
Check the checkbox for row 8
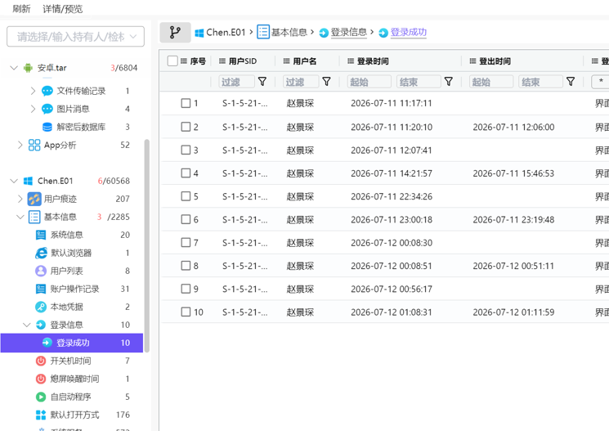[x=186, y=266]
